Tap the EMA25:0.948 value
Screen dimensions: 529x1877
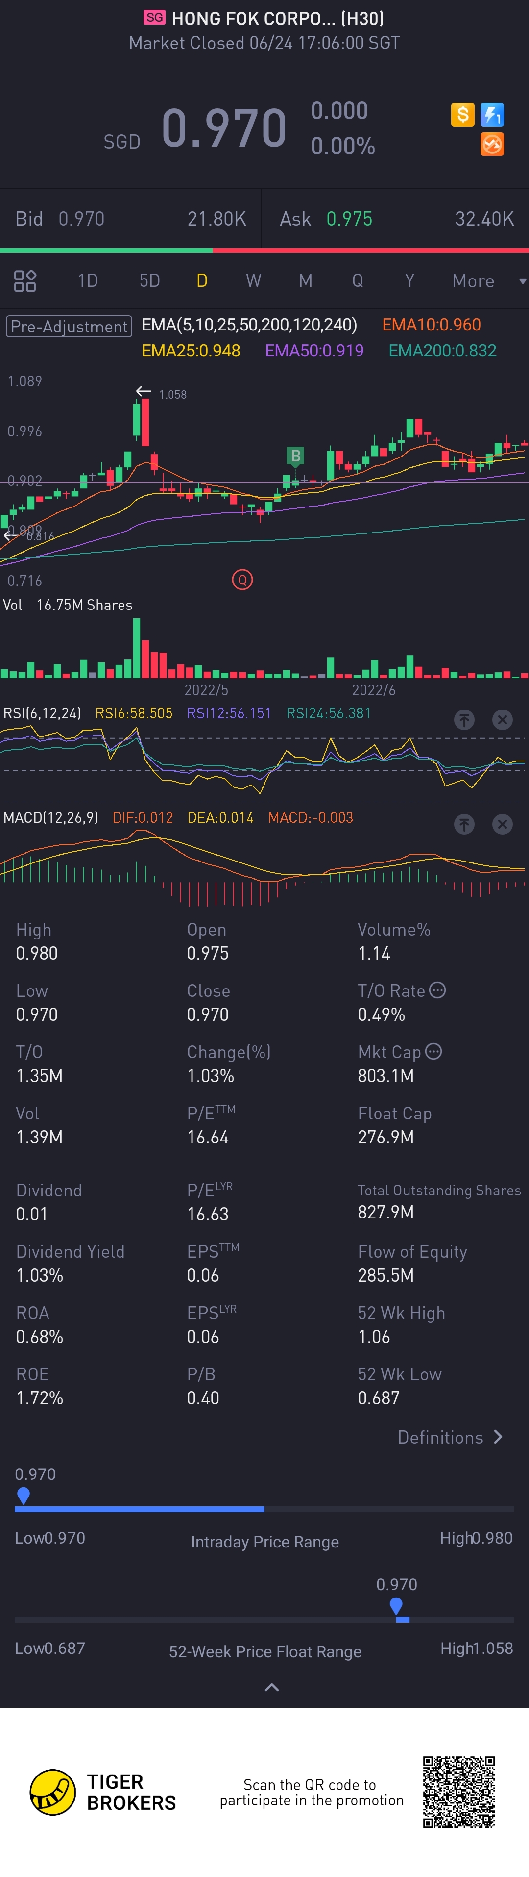[191, 351]
